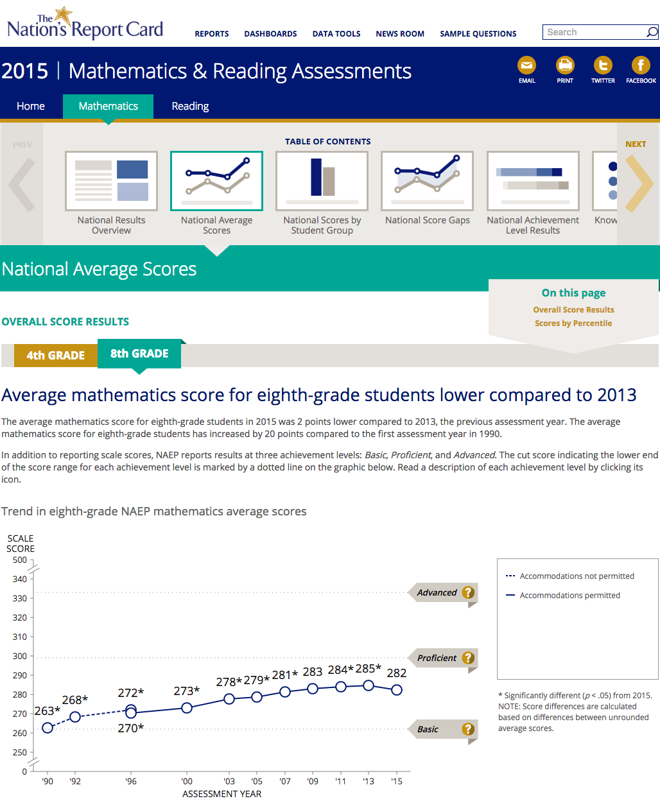Click the Proficient achievement level label
Screen dimensions: 660x801
coord(437,658)
